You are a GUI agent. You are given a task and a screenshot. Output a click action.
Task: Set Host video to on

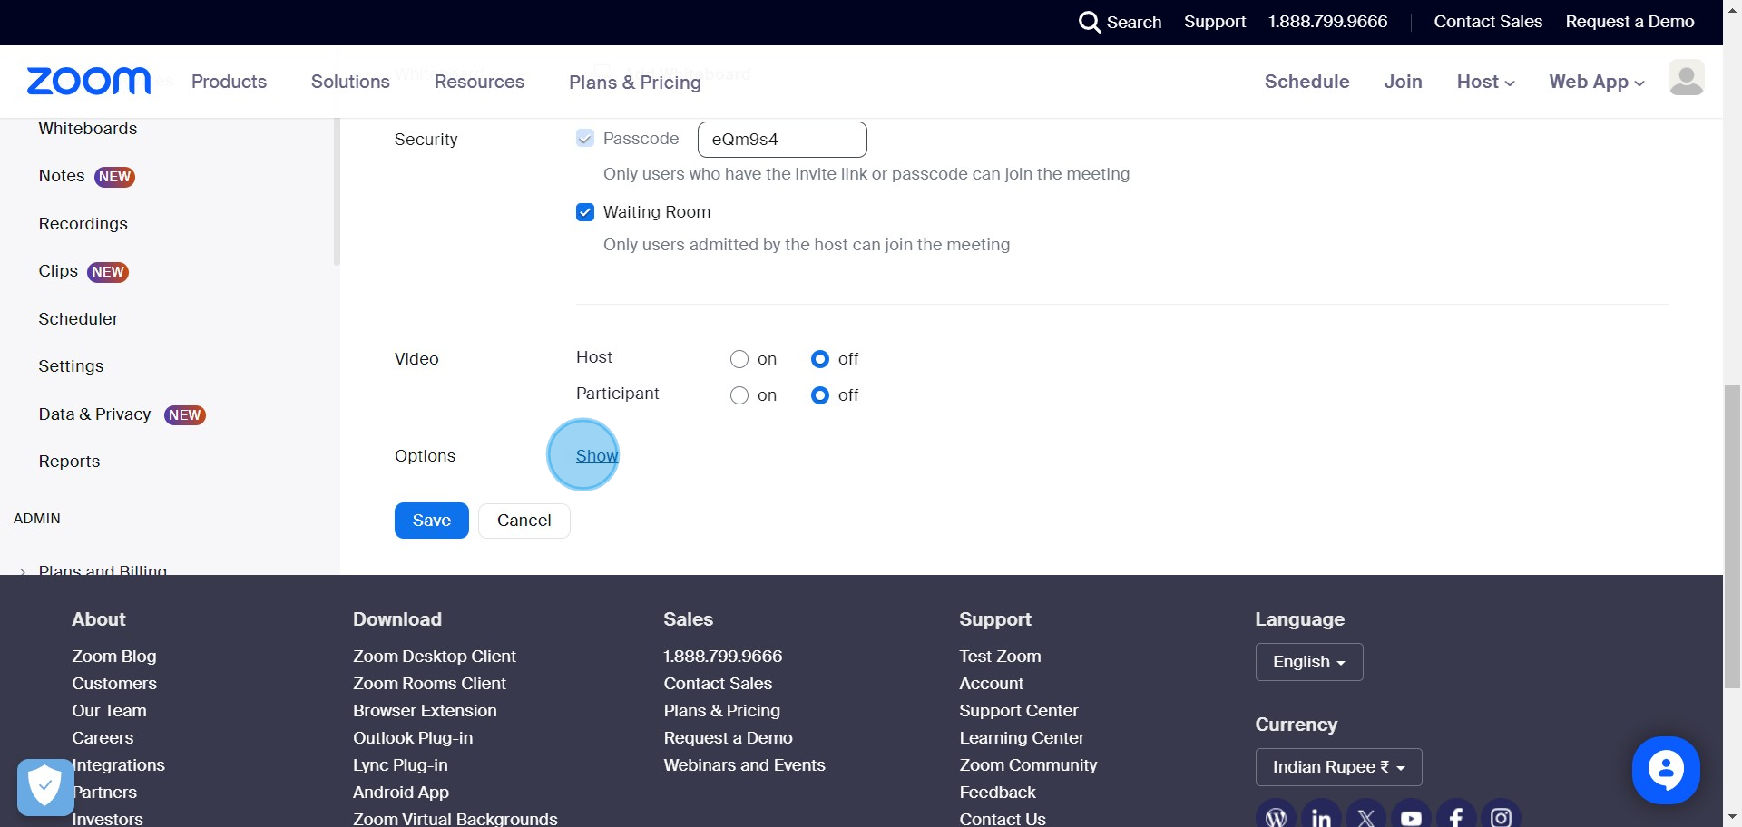[739, 359]
